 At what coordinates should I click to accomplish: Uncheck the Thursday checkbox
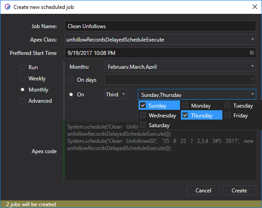point(185,115)
